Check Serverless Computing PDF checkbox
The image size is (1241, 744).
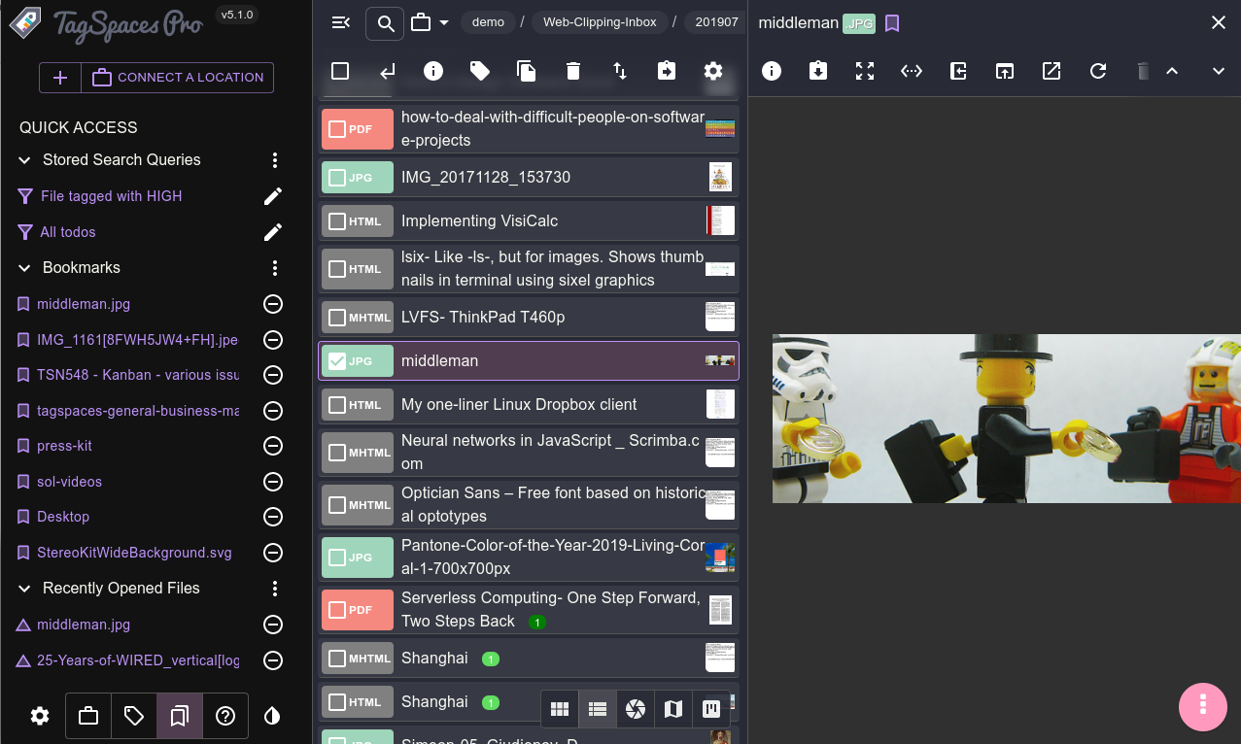click(x=337, y=610)
